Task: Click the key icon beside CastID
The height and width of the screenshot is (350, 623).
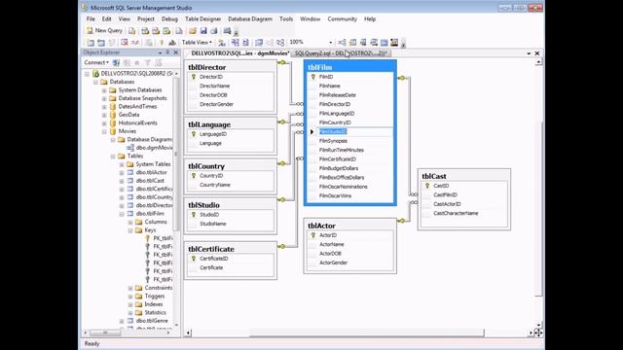Action: [427, 186]
